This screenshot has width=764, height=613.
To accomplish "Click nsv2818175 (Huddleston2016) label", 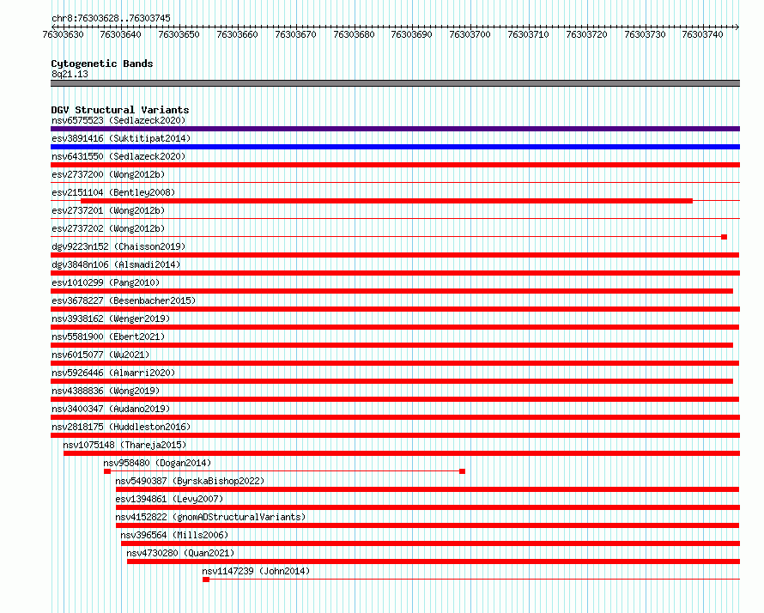I will point(121,427).
